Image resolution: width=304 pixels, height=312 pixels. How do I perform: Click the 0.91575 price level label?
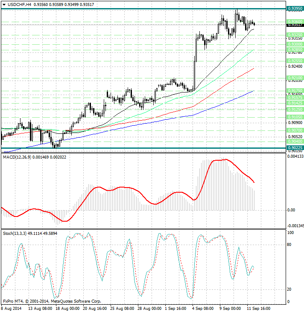[295, 97]
